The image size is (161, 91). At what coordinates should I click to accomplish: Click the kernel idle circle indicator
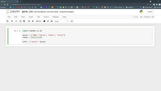153,17
